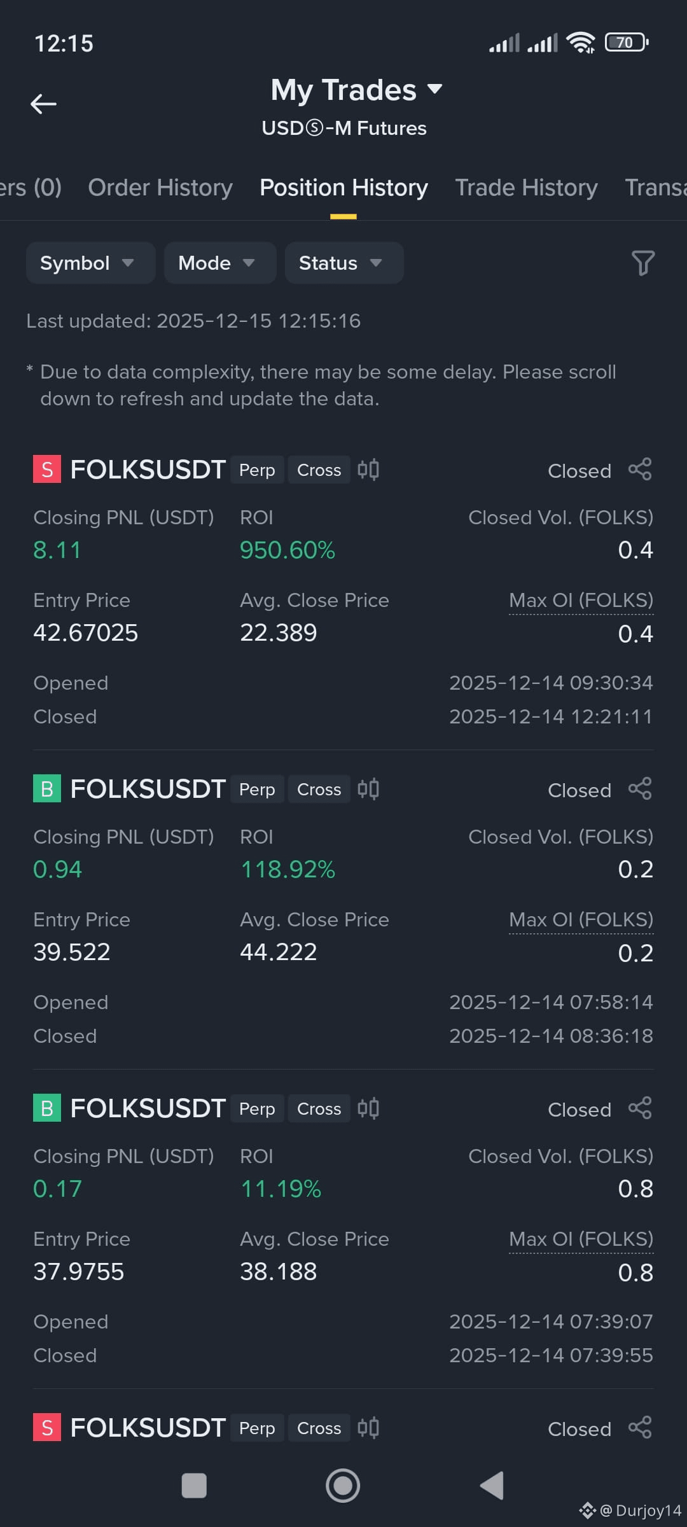
Task: Switch to Order History tab
Action: point(160,188)
